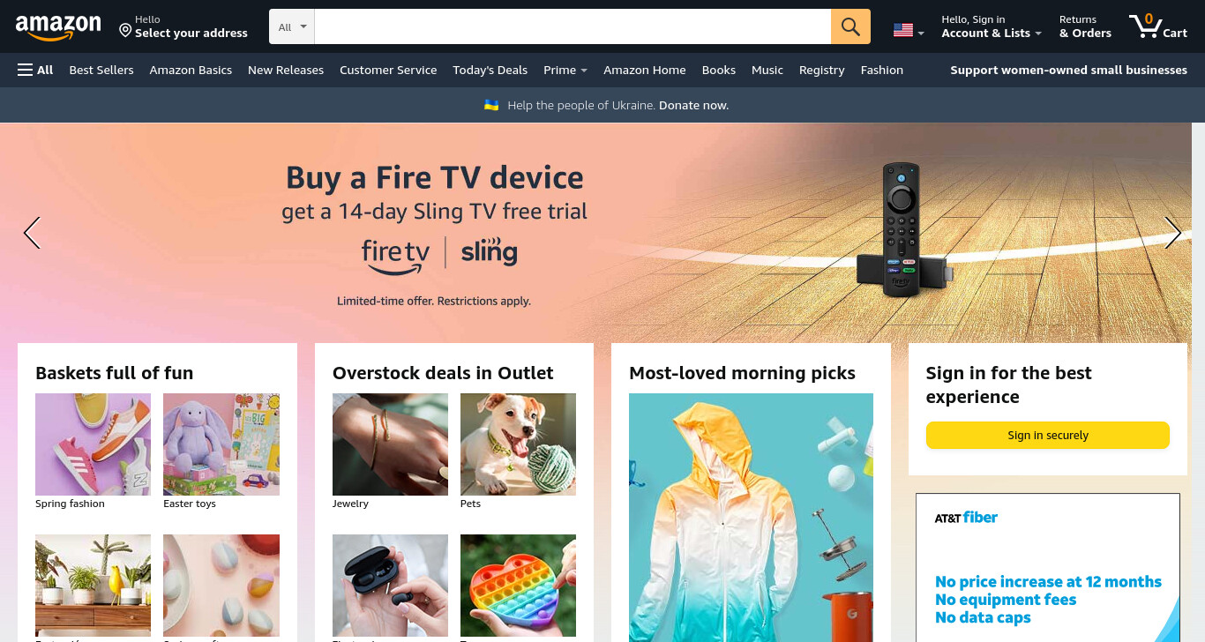Go to Today's Deals
1205x642 pixels.
coord(490,70)
